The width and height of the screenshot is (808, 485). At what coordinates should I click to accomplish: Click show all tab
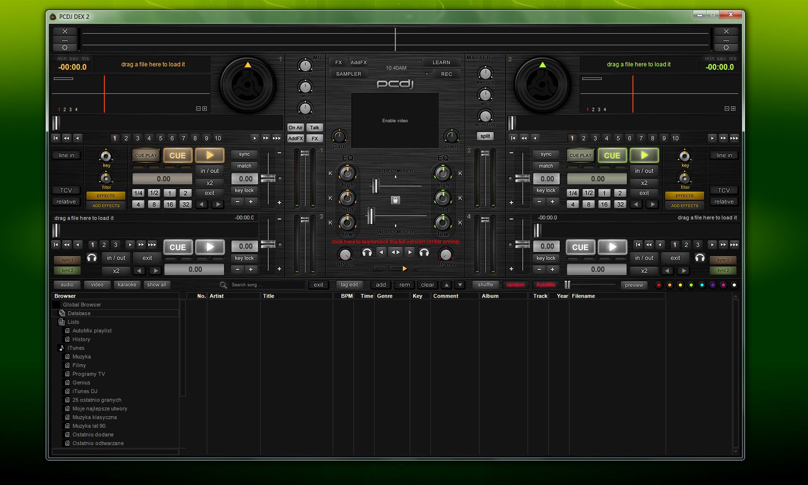click(x=157, y=285)
